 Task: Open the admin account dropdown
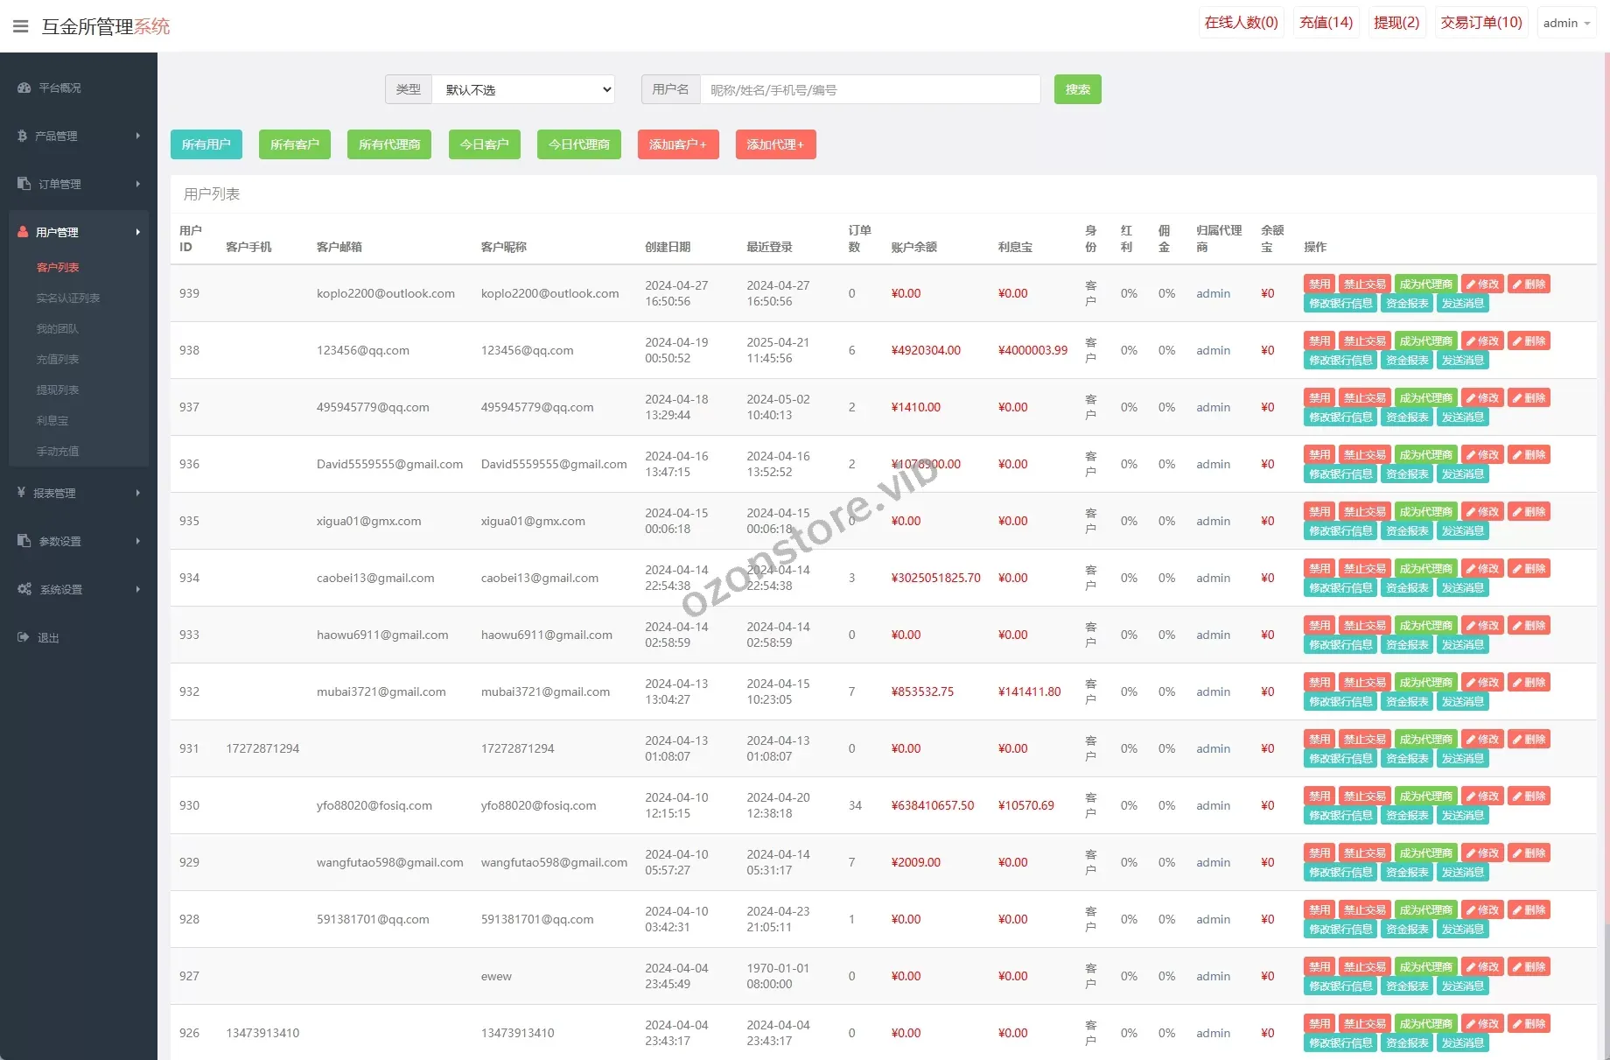tap(1565, 23)
